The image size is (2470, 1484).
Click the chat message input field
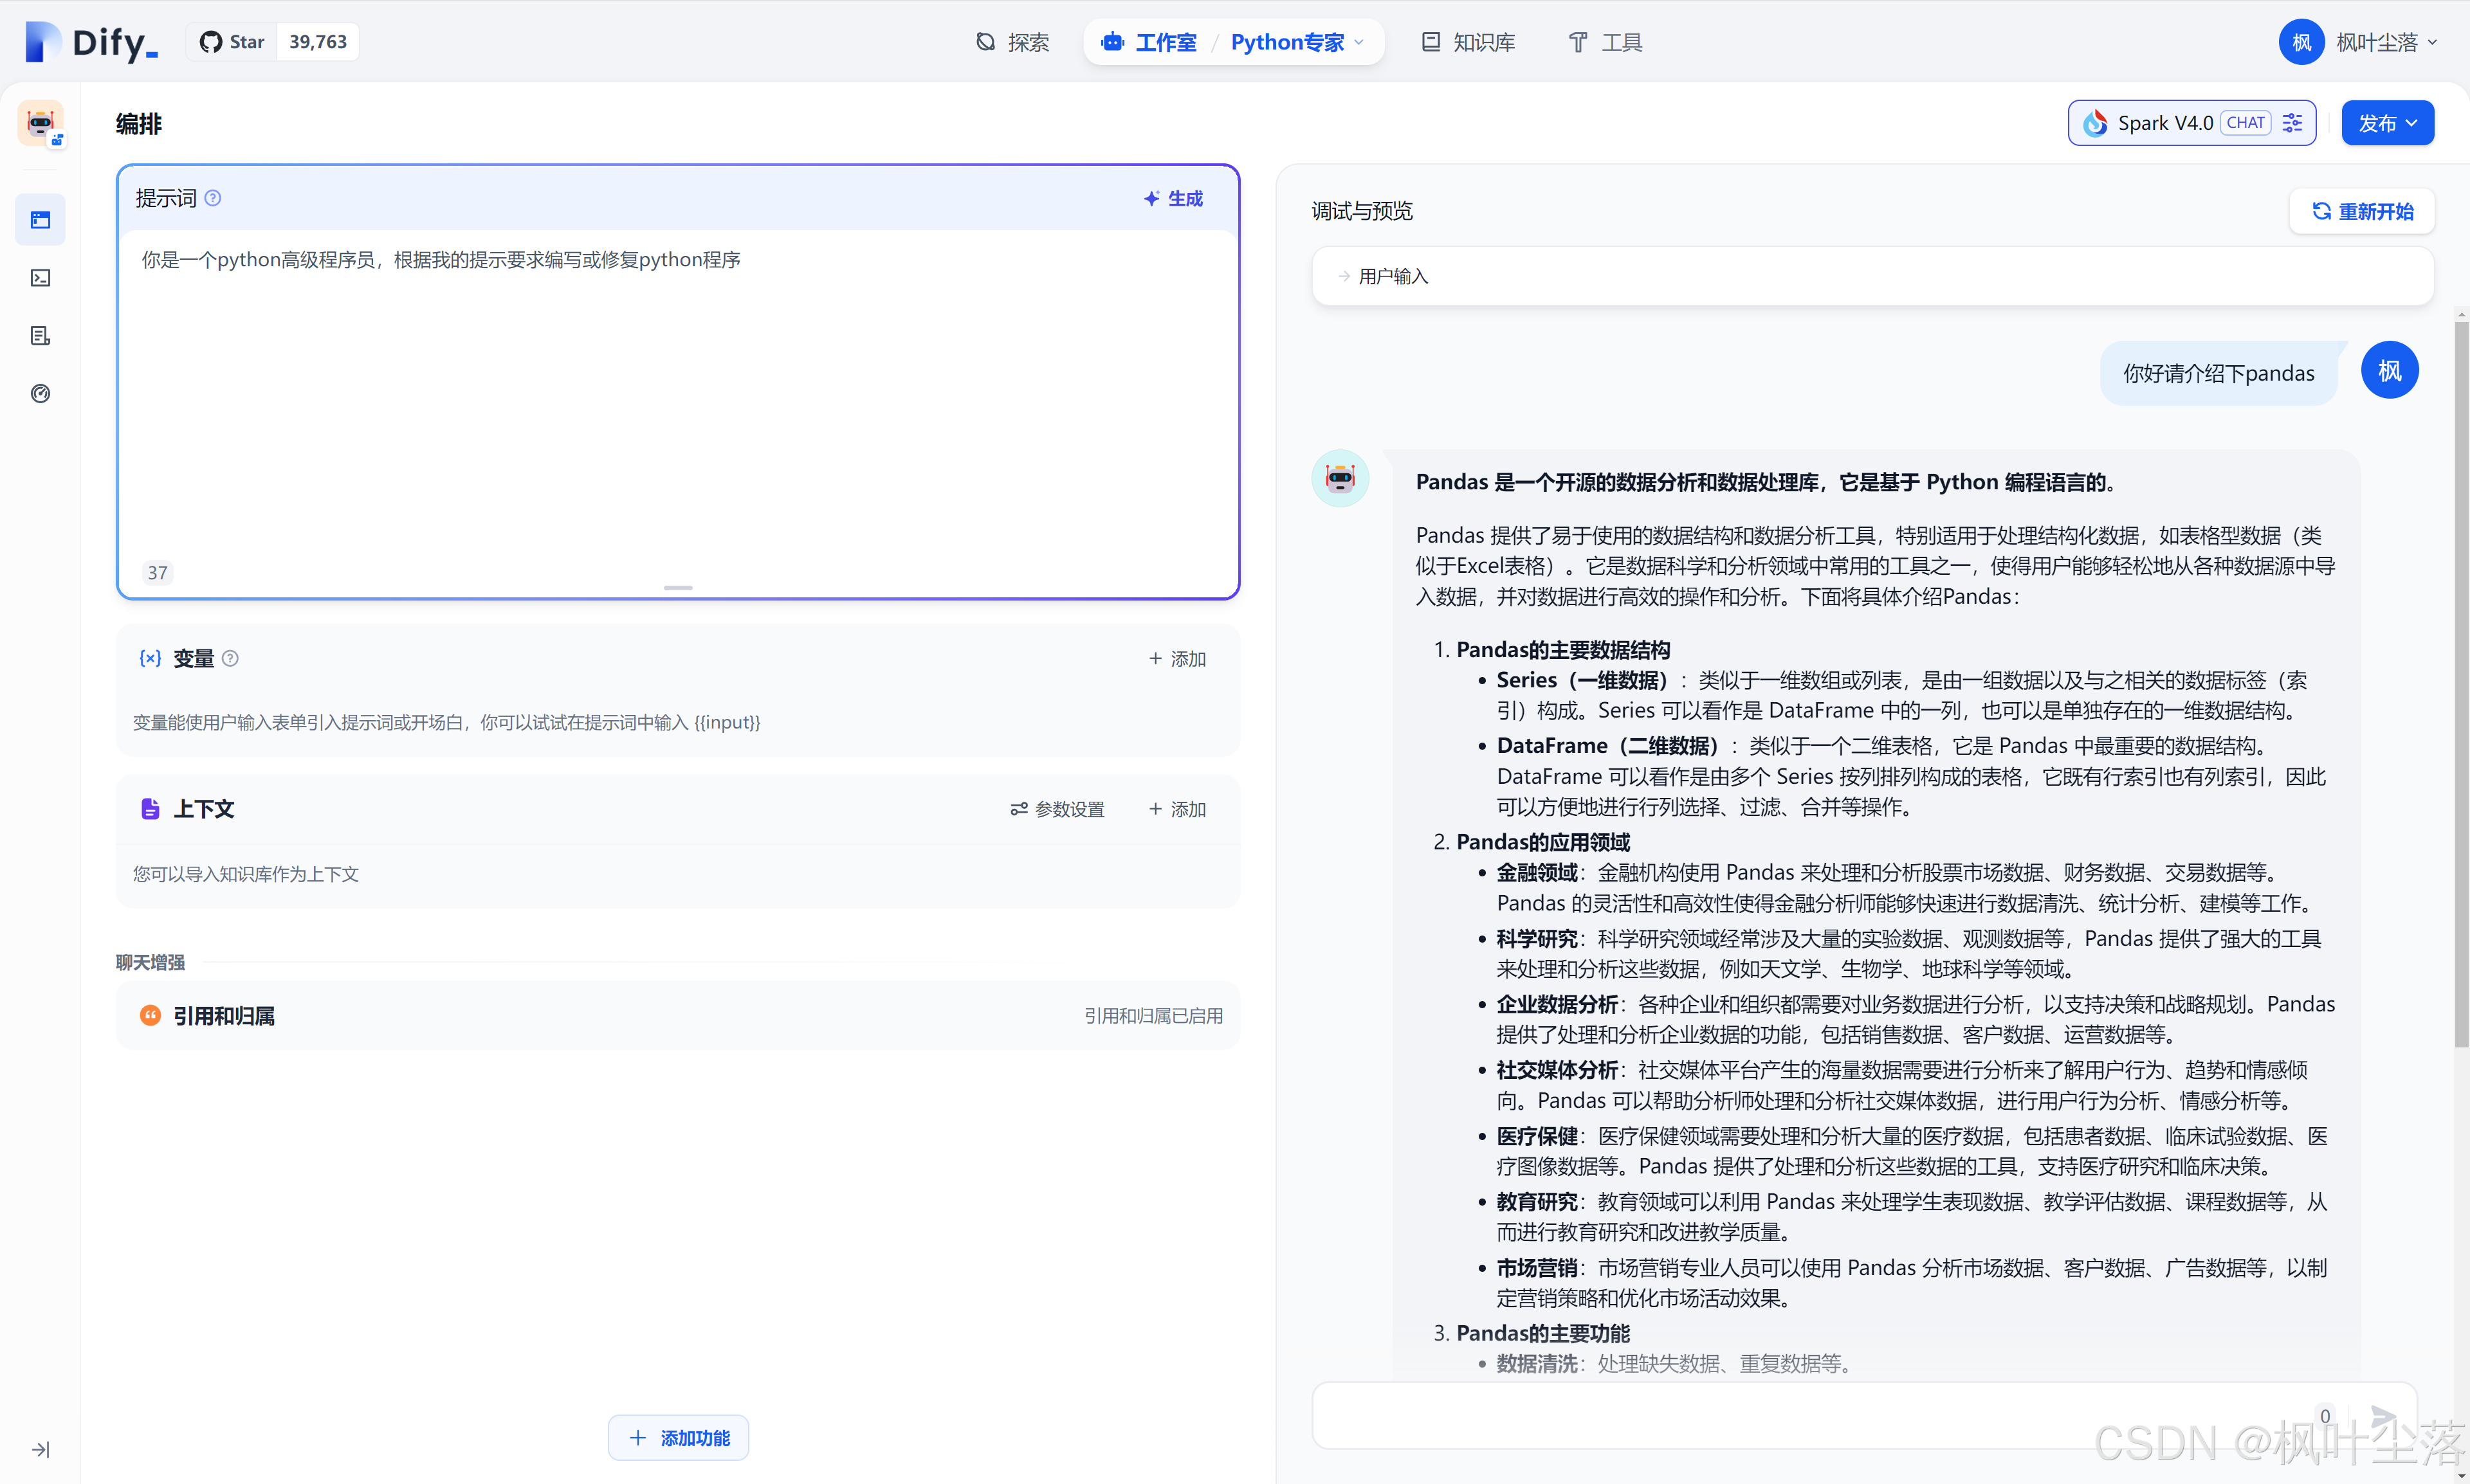1801,1416
